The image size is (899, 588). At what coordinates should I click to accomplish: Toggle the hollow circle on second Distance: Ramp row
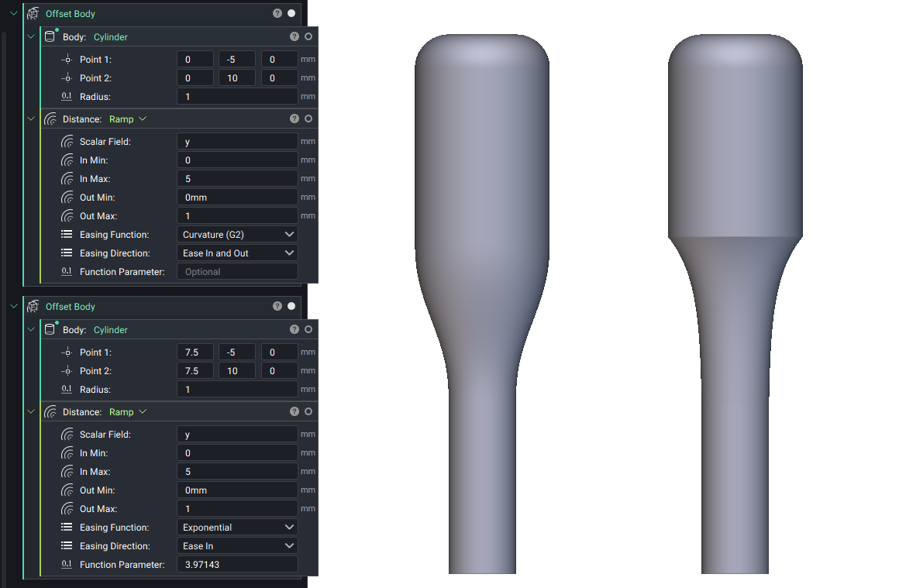(x=308, y=411)
